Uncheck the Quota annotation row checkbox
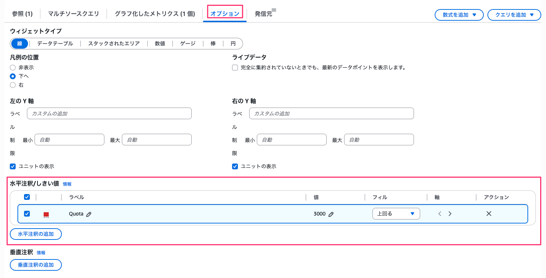This screenshot has width=546, height=278. click(27, 214)
